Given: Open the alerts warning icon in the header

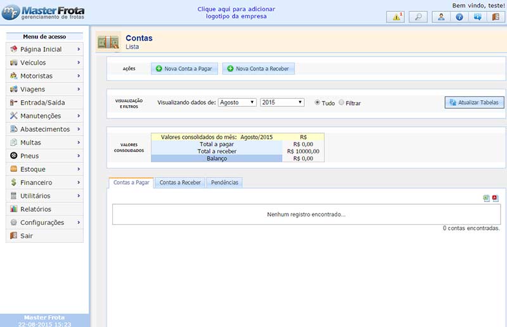Looking at the screenshot, I should point(395,17).
